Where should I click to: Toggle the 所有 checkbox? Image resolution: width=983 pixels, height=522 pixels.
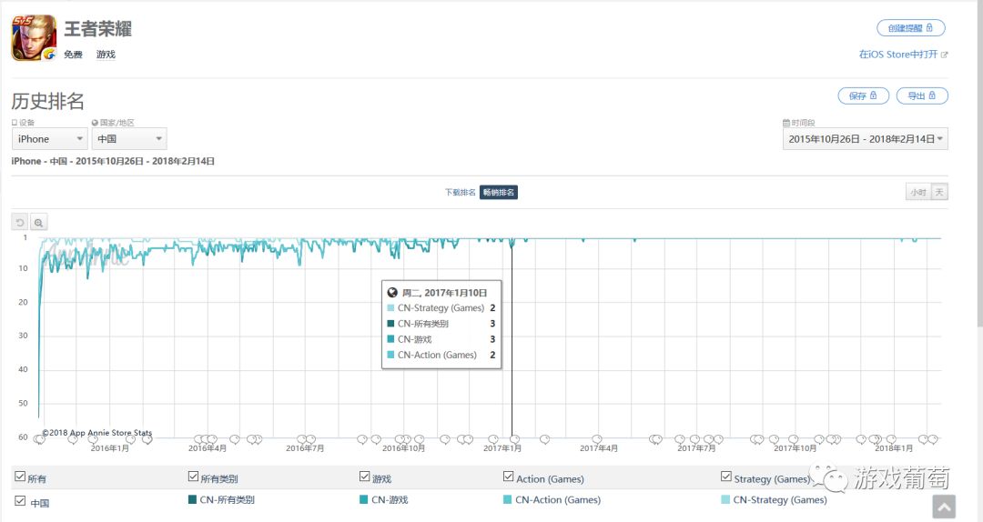[20, 477]
